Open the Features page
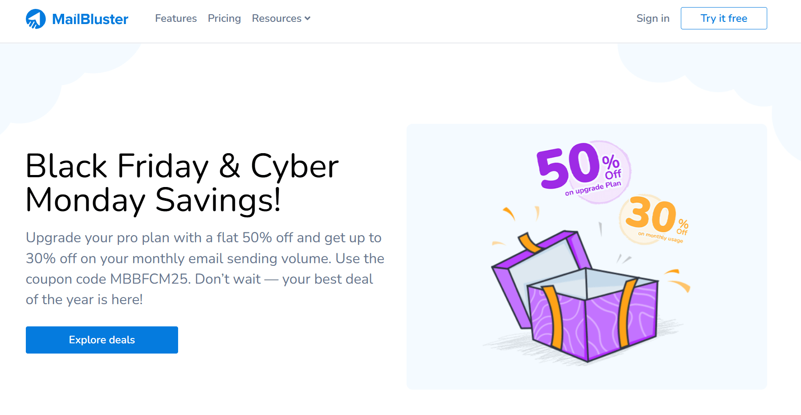This screenshot has height=415, width=801. tap(175, 18)
